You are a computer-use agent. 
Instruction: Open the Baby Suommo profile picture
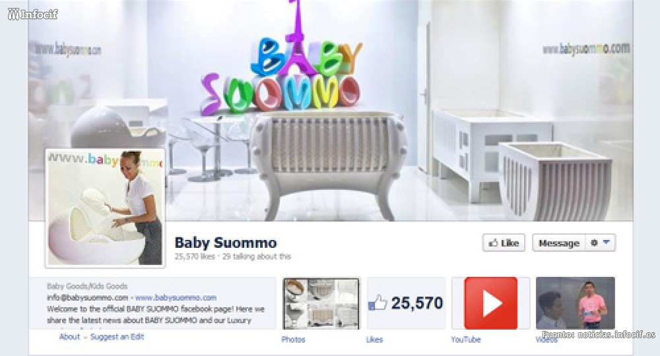point(105,208)
